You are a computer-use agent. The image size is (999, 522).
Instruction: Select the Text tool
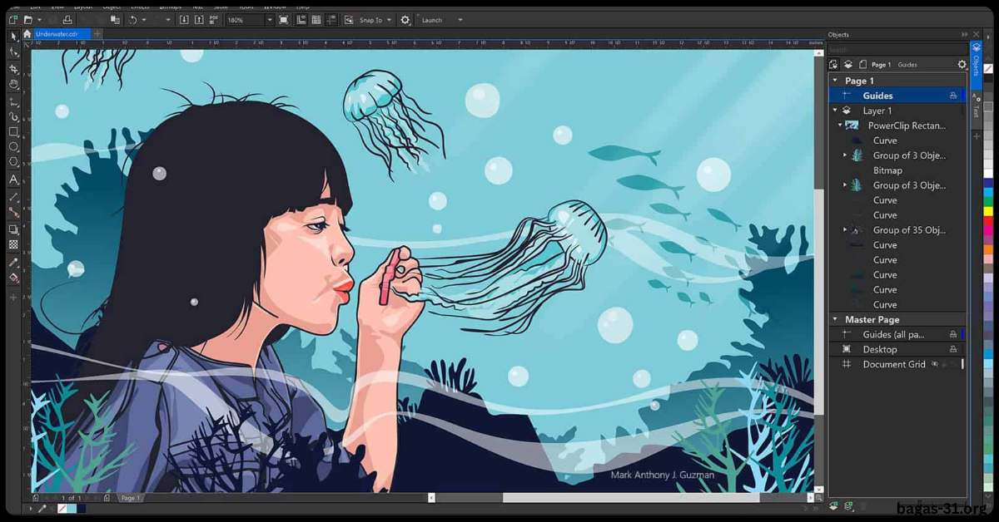point(13,179)
